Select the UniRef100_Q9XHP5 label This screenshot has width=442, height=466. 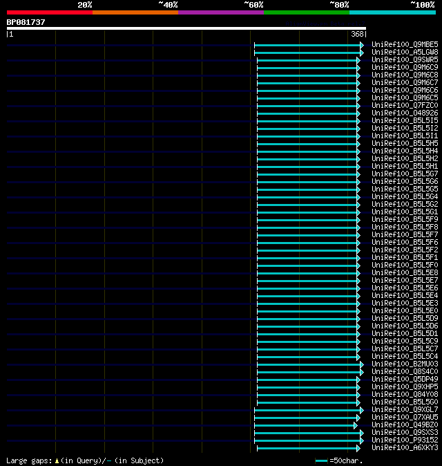pyautogui.click(x=405, y=387)
